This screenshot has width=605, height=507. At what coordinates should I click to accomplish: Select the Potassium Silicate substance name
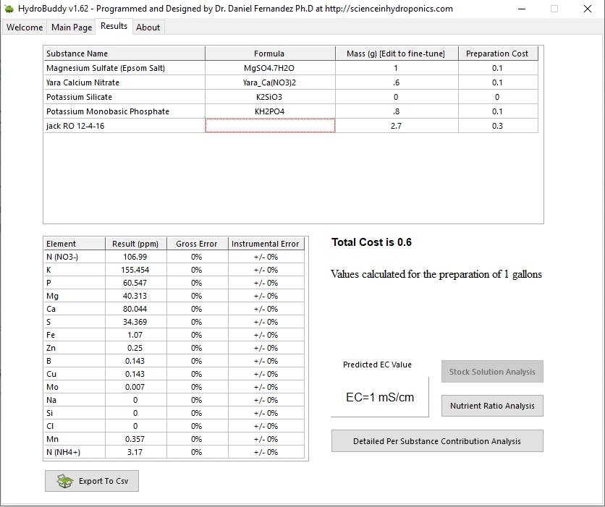click(124, 97)
